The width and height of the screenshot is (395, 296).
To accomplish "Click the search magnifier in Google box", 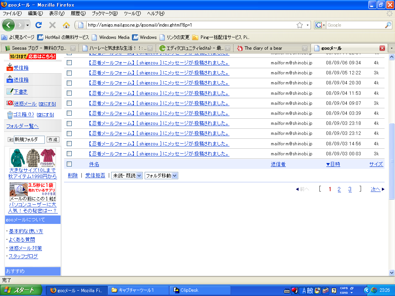I will coord(388,25).
